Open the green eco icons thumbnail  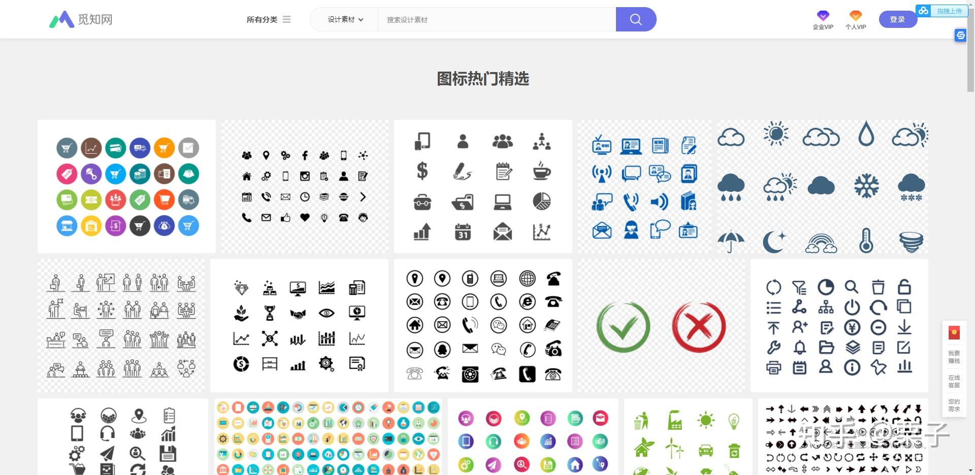(x=688, y=436)
